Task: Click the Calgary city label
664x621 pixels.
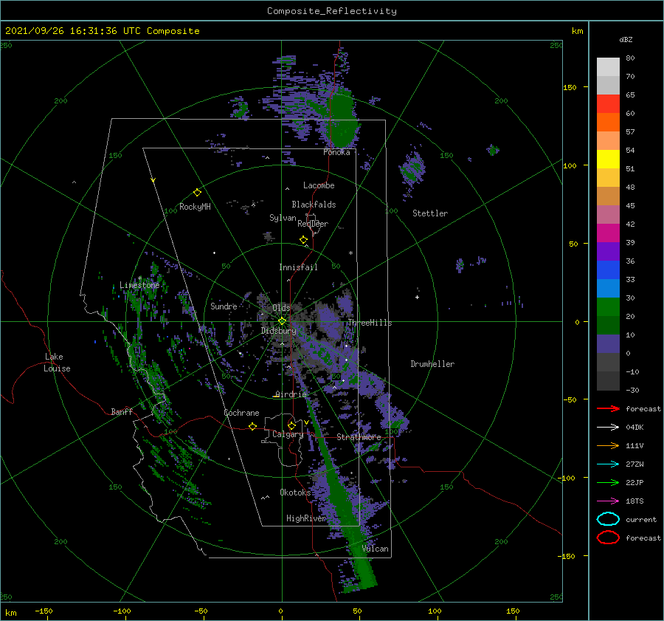Action: tap(288, 434)
